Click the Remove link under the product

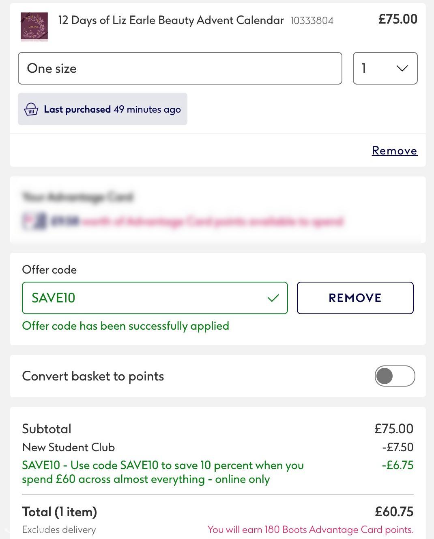394,151
